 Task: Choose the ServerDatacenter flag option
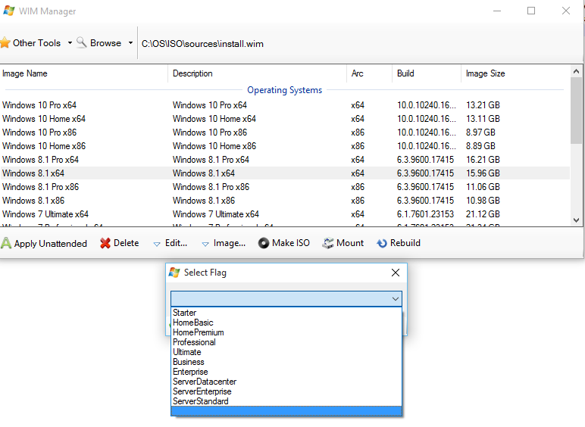coord(205,382)
